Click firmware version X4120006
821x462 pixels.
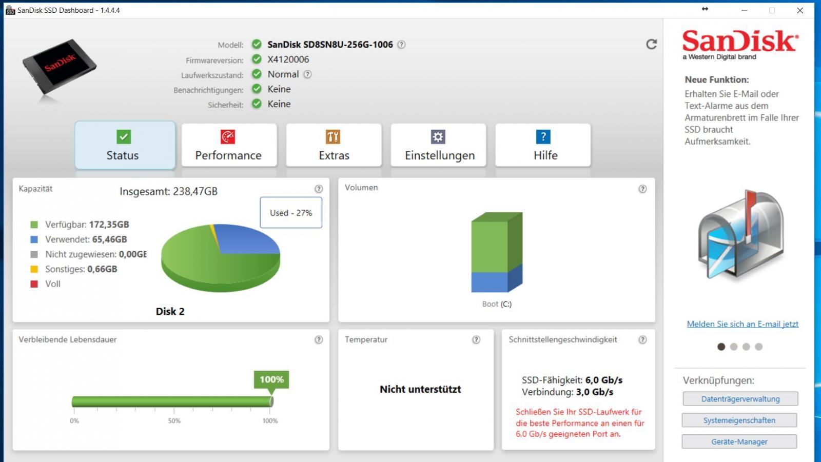tap(288, 59)
